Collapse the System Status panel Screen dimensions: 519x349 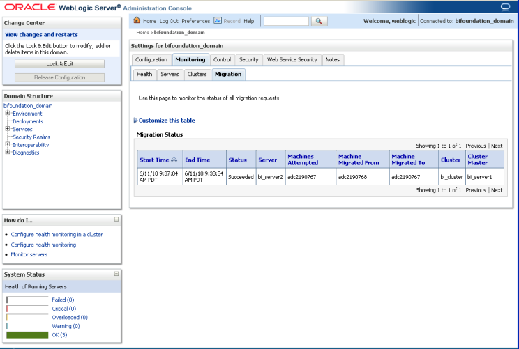tap(116, 274)
